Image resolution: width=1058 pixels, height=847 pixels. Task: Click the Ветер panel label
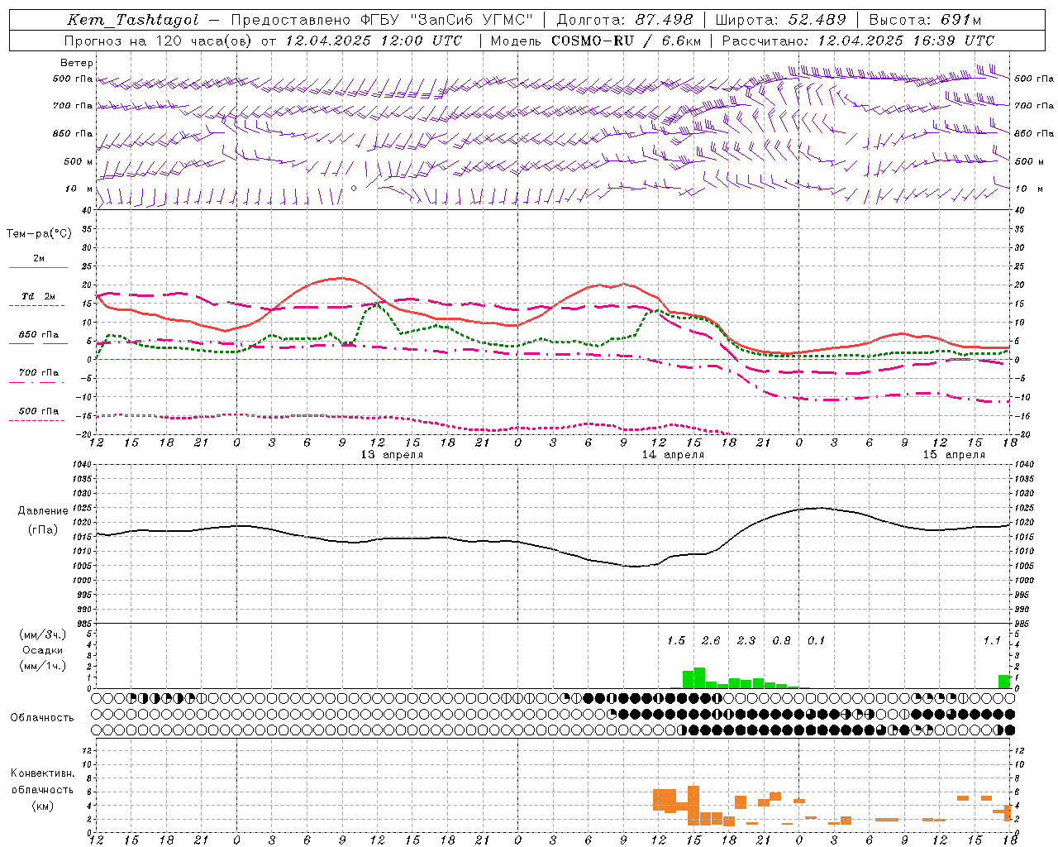tap(77, 63)
